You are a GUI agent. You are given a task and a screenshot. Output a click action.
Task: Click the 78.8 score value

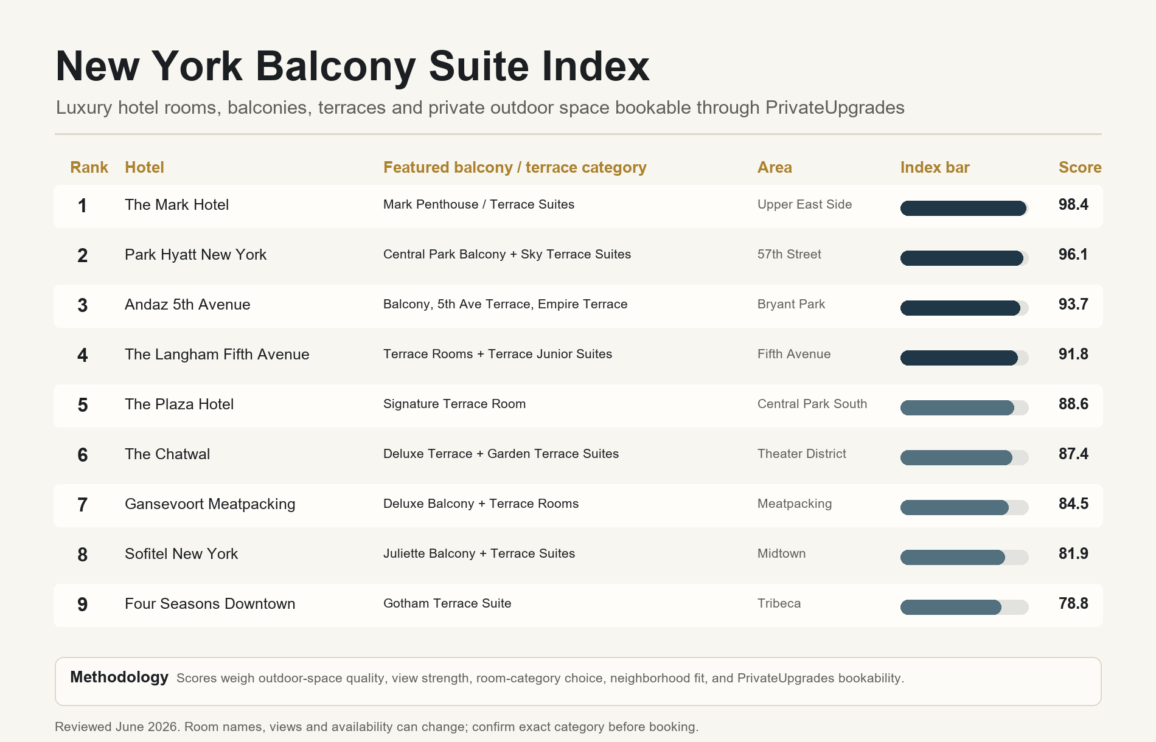(1073, 603)
